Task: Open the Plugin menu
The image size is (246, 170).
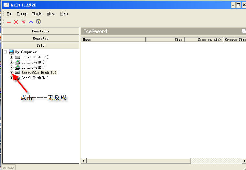Action: (x=37, y=14)
